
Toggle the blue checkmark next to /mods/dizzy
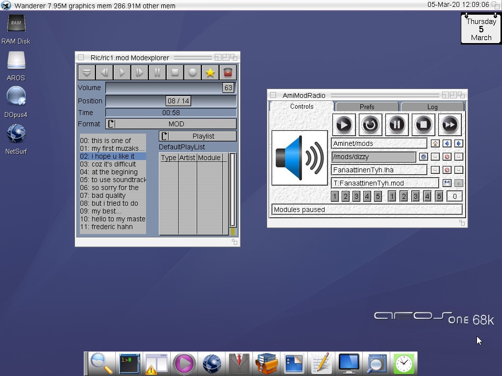pos(423,157)
